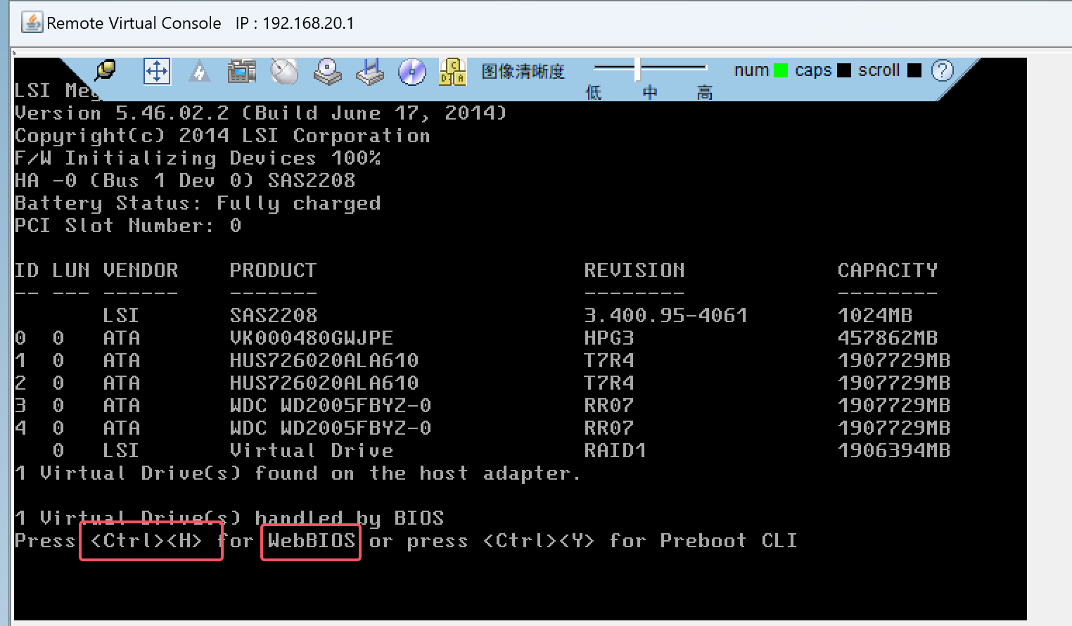Click '1 Virtual Drive(s) found on the host adapter' line
Image resolution: width=1072 pixels, height=626 pixels.
(x=298, y=473)
